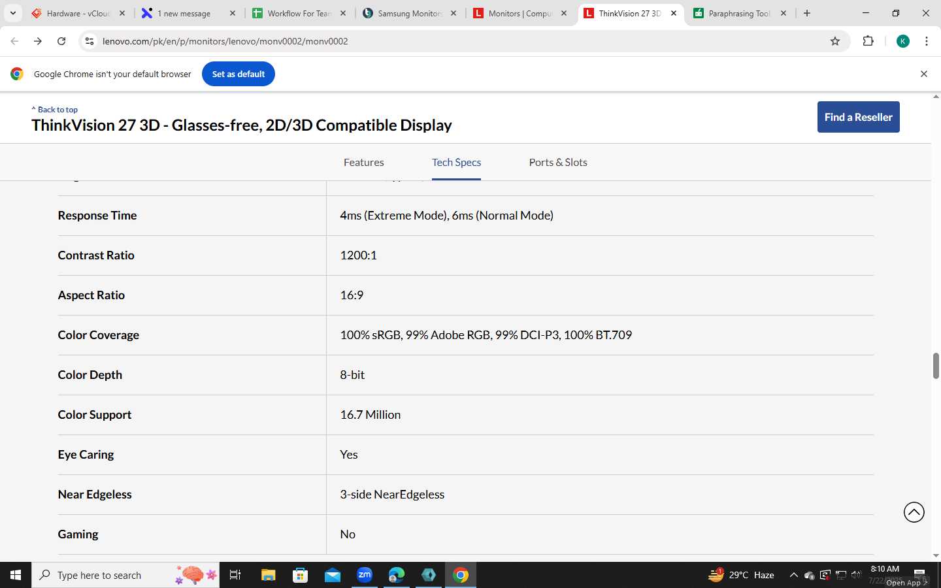Open the Features section tab
This screenshot has height=588, width=941.
[x=364, y=162]
